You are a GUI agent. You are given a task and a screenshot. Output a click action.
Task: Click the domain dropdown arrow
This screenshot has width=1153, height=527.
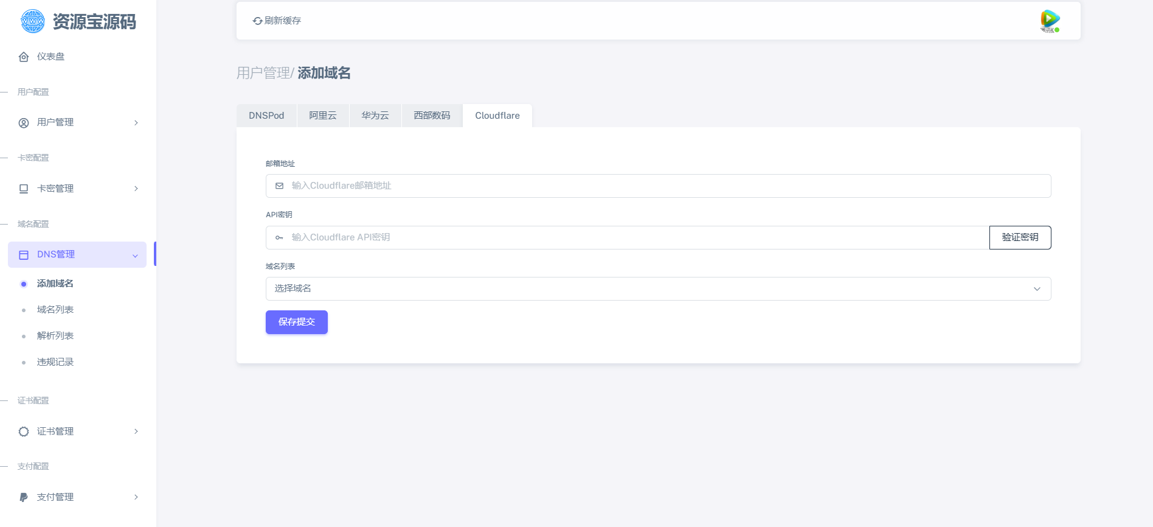[x=1037, y=289]
